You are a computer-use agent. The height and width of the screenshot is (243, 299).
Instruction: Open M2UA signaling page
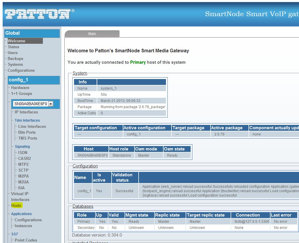pos(23,182)
